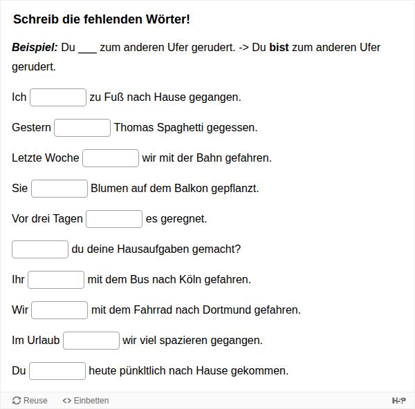415x409 pixels.
Task: Click the blank before 'mit dem Fahrrad'
Action: point(59,310)
